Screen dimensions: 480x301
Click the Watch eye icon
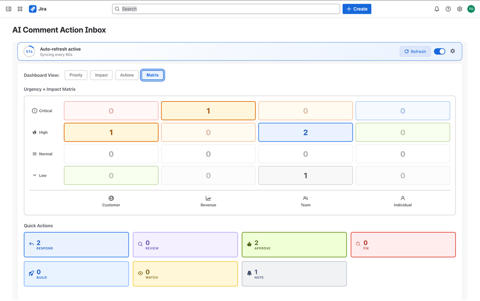(140, 273)
